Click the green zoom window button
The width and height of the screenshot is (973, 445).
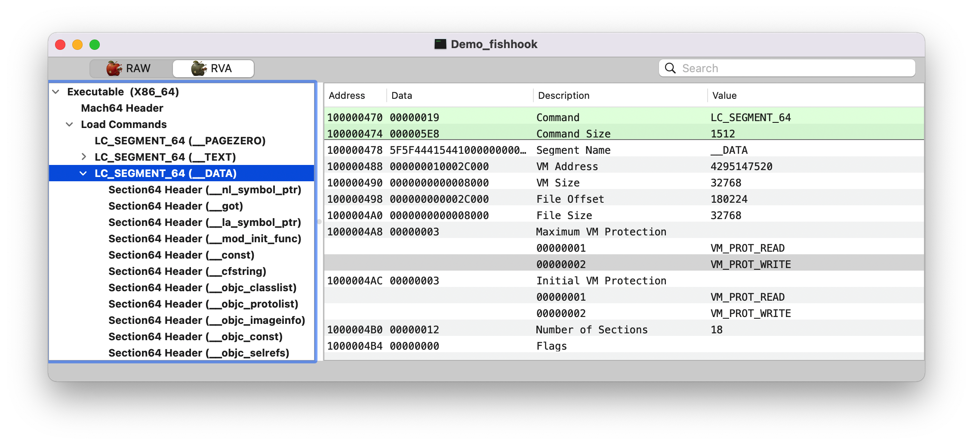(95, 45)
